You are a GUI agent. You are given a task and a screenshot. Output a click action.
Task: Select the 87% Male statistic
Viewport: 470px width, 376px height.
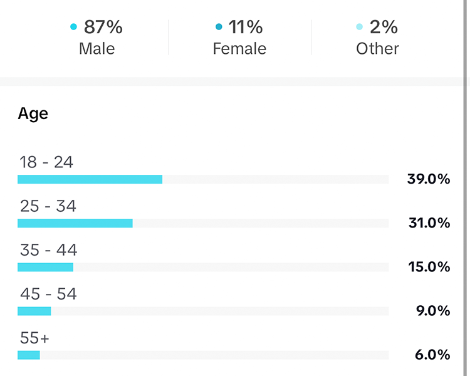[103, 27]
